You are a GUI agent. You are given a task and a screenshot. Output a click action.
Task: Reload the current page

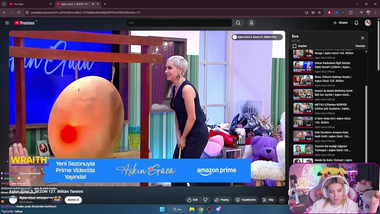click(x=18, y=12)
